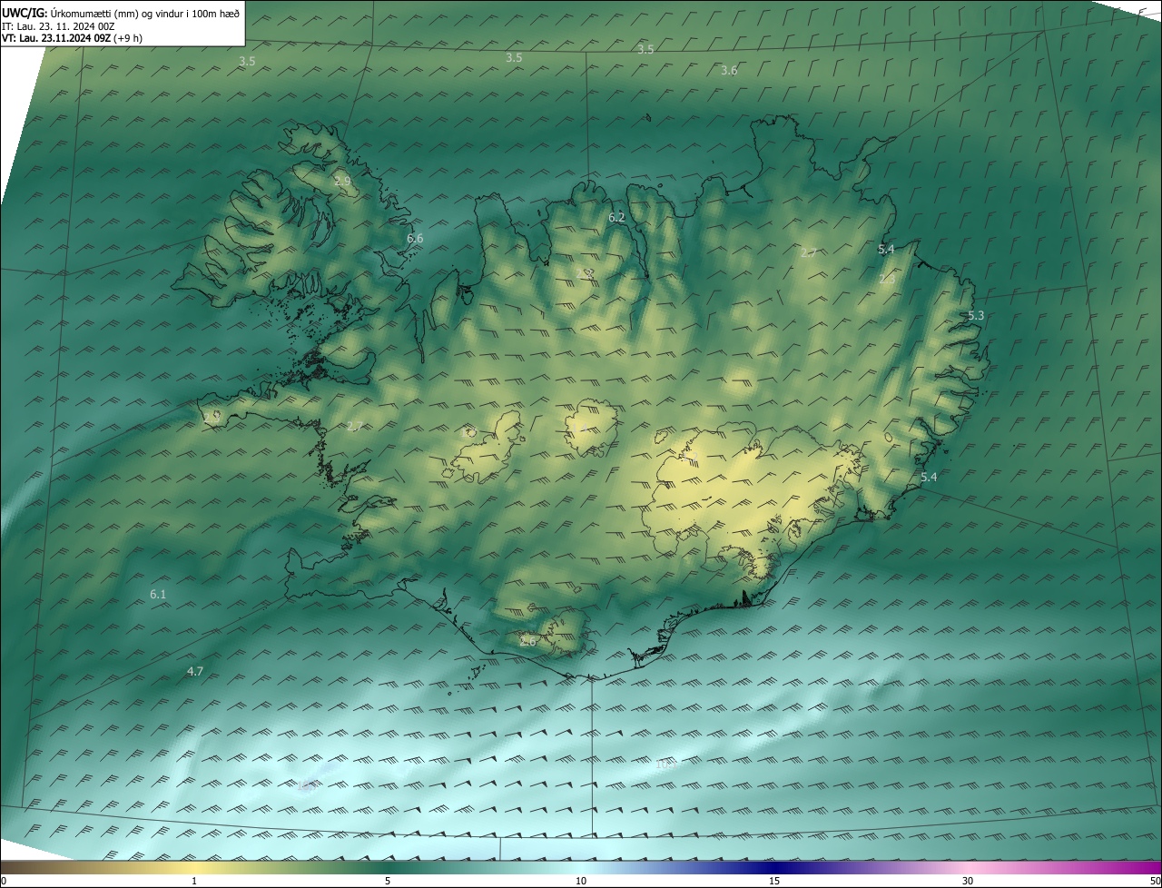Image resolution: width=1162 pixels, height=888 pixels.
Task: Click the 10.1 value south of Iceland
Action: (666, 765)
